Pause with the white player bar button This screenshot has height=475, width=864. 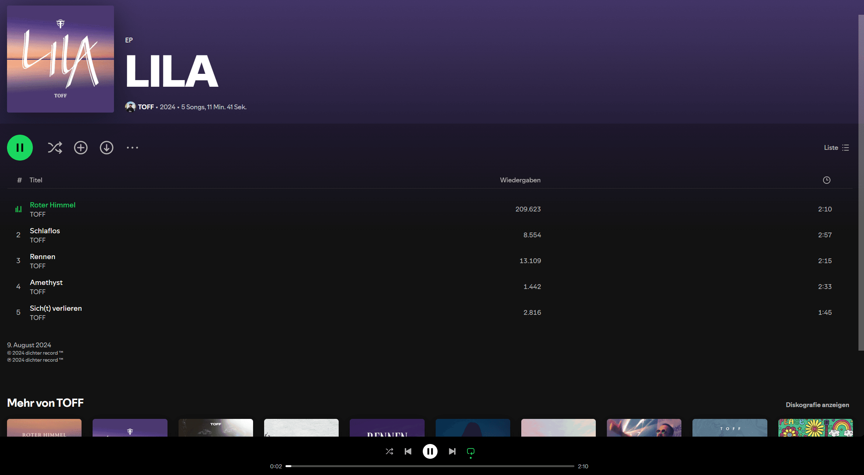coord(430,451)
